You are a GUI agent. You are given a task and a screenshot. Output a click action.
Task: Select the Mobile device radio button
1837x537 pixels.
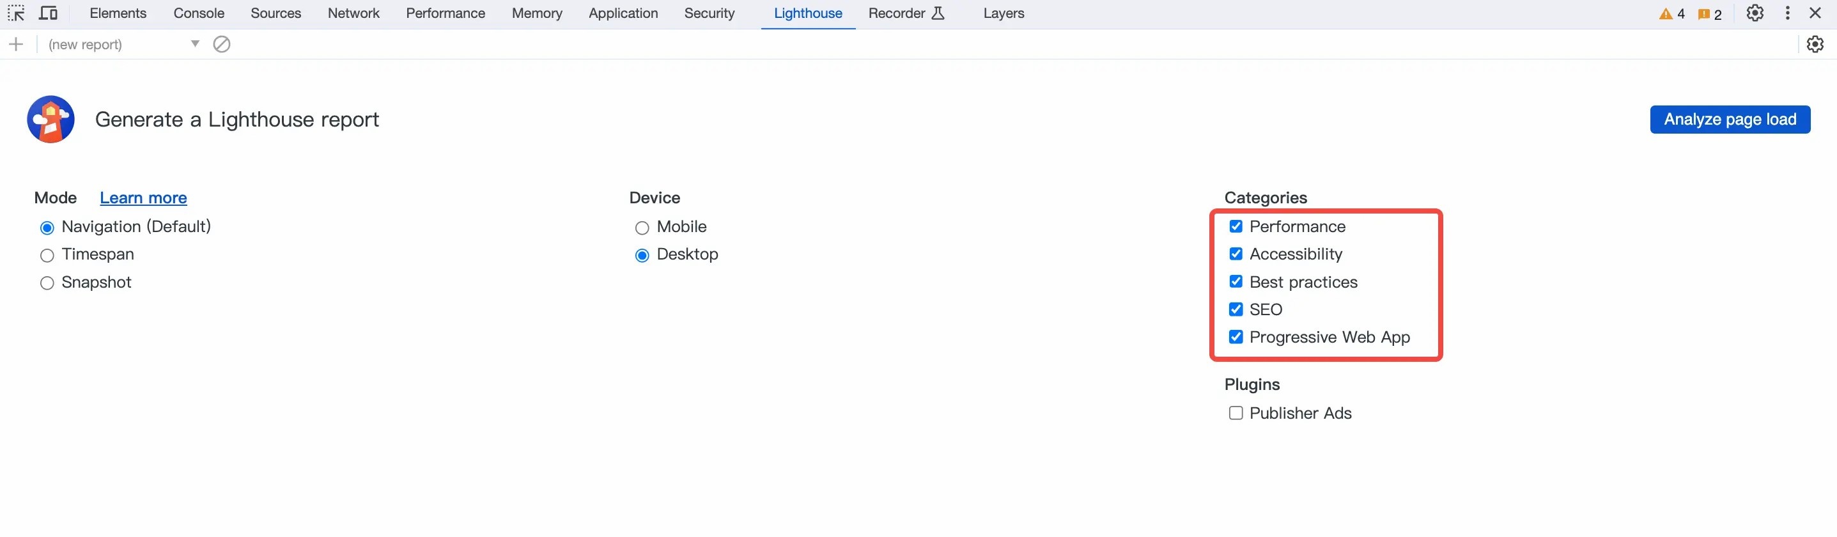[x=642, y=228]
